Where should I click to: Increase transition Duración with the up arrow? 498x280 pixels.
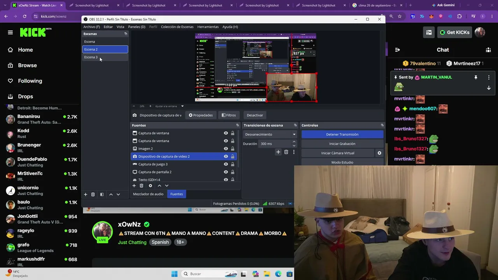pyautogui.click(x=294, y=142)
